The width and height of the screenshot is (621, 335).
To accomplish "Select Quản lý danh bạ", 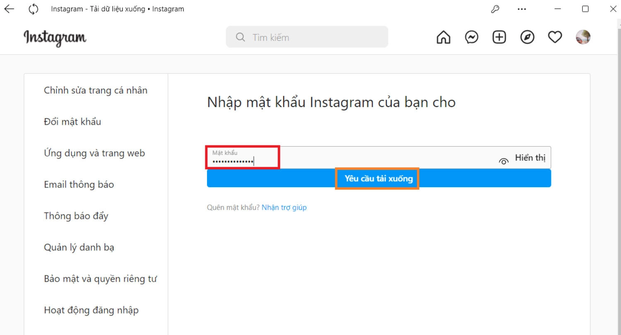I will tap(79, 247).
